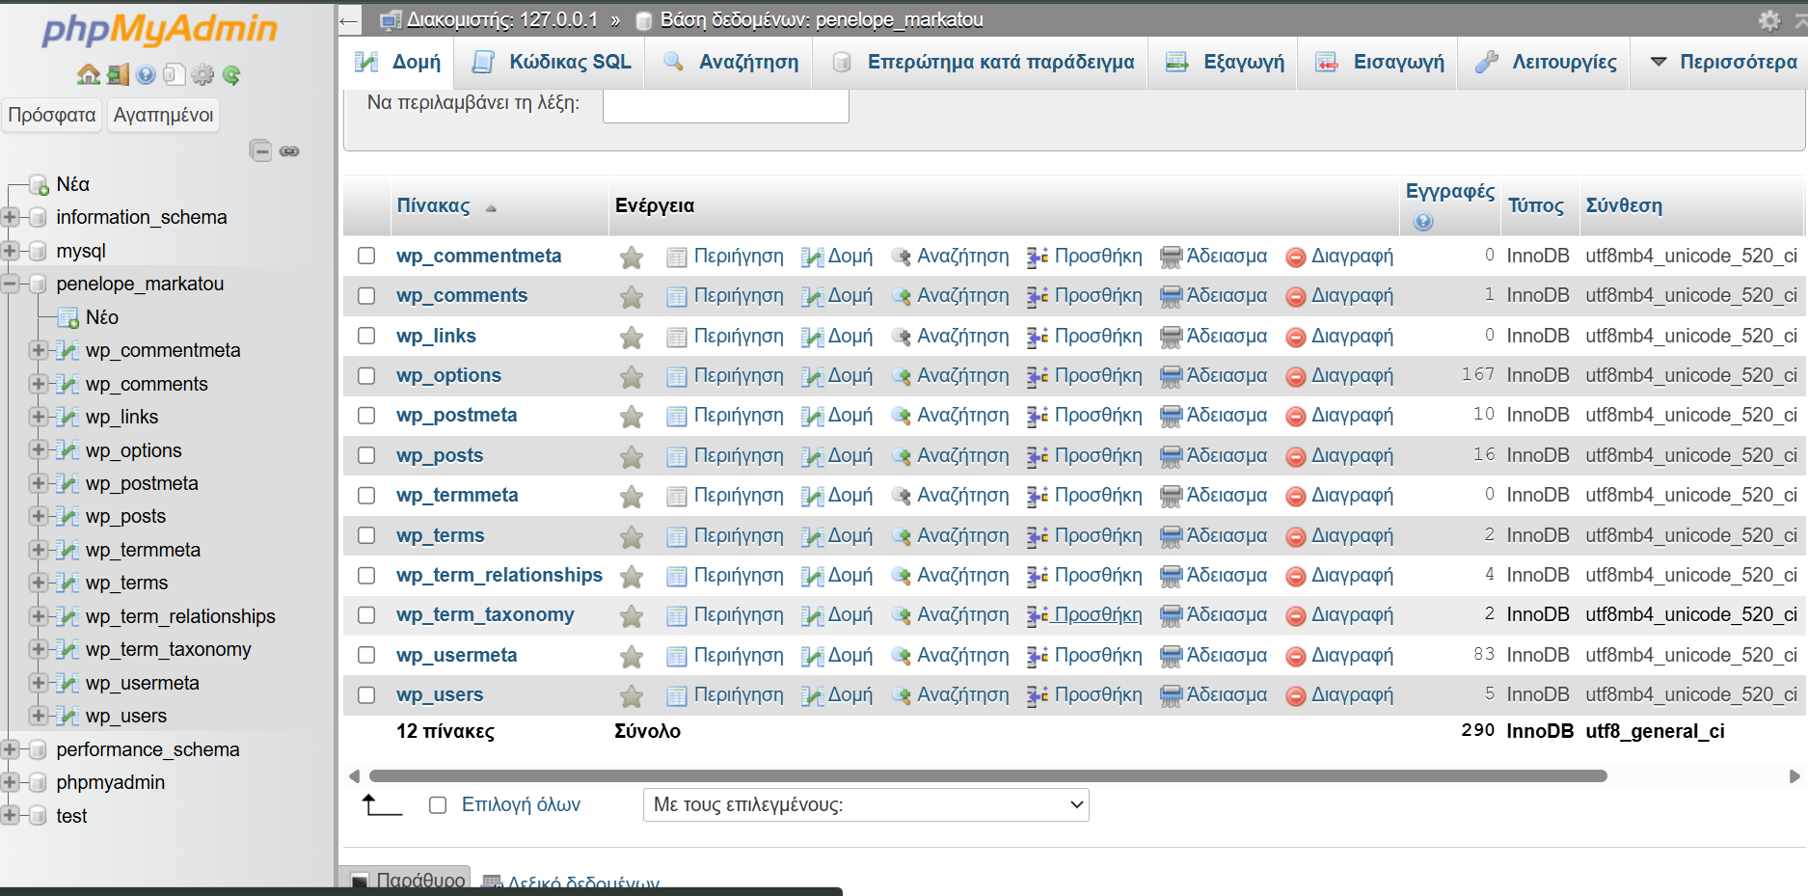Viewport: 1808px width, 896px height.
Task: Refresh navigation panel with the reload icon
Action: click(230, 74)
